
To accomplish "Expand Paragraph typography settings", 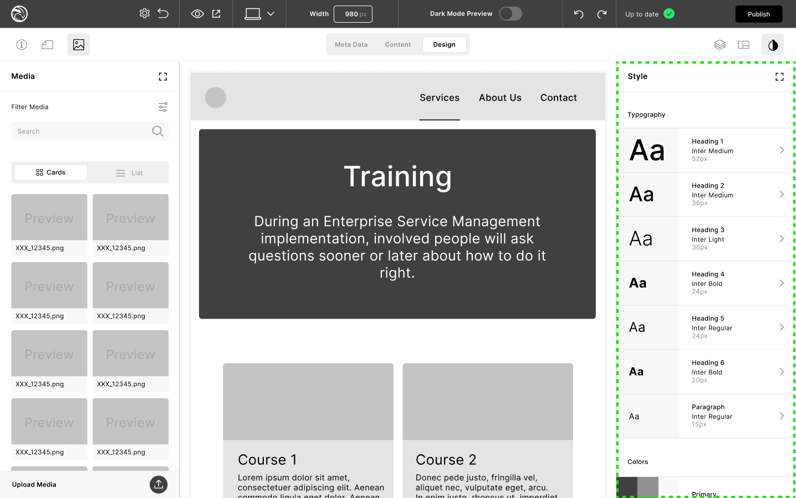I will tap(781, 416).
